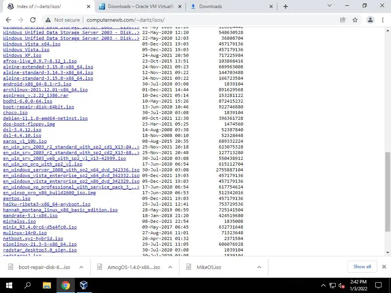Open alpine-extended-3.15.0-x86_64.iso link
391x293 pixels.
pyautogui.click(x=48, y=67)
